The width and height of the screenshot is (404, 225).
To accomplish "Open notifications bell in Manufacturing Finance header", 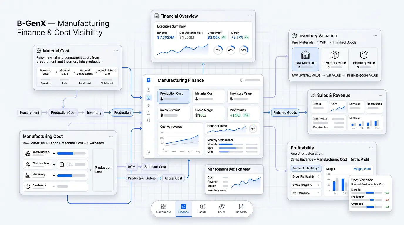I will tap(242, 80).
